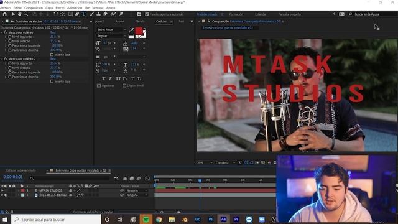Click Rest. link for Mezclador estéreo

click(53, 32)
